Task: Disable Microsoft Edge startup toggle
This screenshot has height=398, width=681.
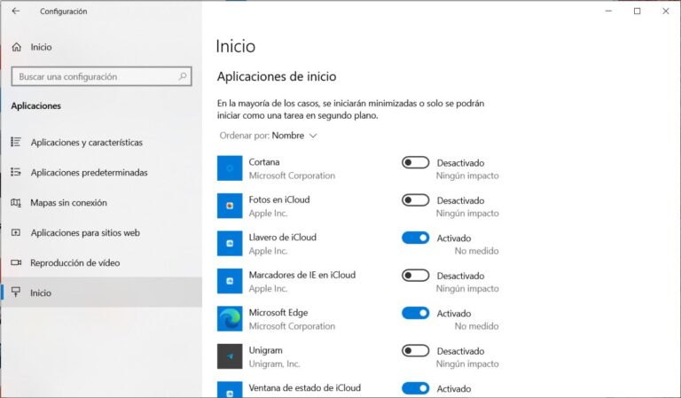Action: point(415,313)
